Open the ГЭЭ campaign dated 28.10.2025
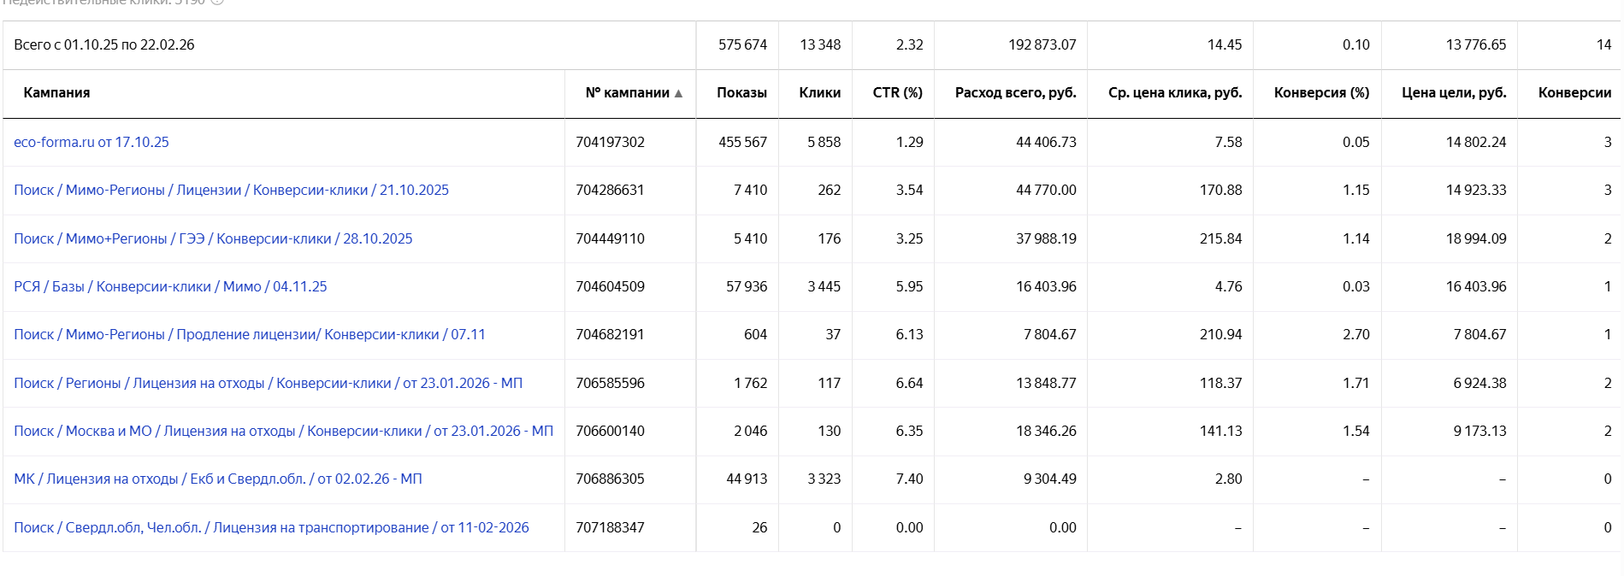 pyautogui.click(x=213, y=238)
